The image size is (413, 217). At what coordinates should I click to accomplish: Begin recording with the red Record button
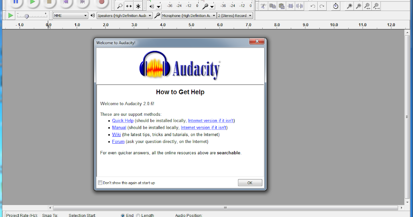pos(101,2)
